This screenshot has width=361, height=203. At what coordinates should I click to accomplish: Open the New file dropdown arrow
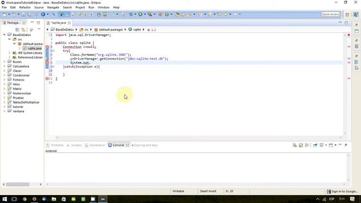9,14
